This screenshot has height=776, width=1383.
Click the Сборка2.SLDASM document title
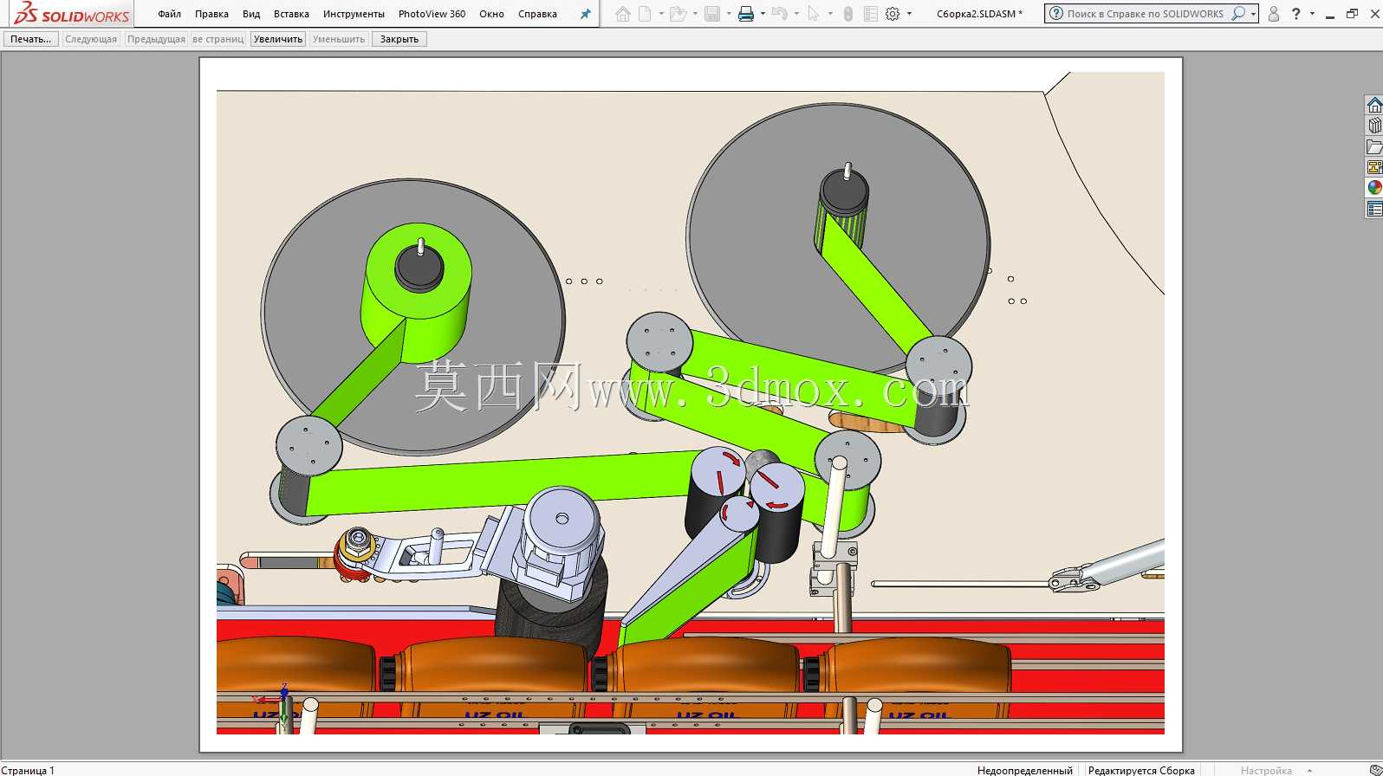coord(979,14)
